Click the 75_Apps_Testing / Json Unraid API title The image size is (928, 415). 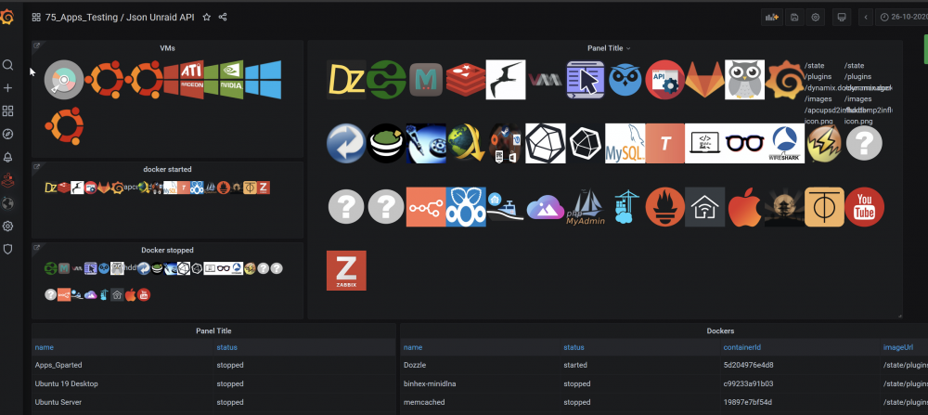coord(120,17)
